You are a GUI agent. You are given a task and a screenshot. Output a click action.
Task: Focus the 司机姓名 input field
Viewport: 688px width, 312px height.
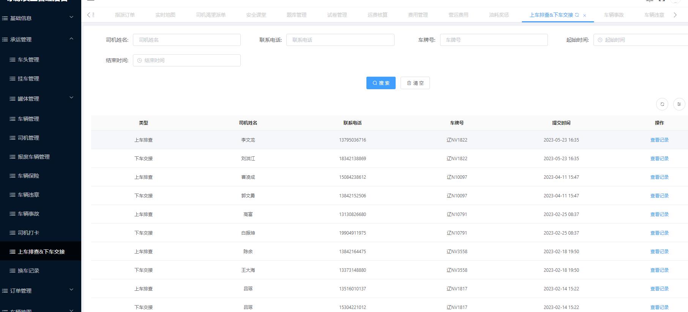click(187, 40)
